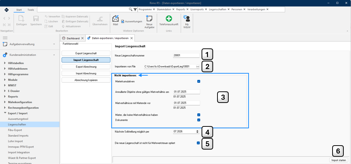Click the Edit toolbar item
This screenshot has width=351, height=164.
coord(49,26)
